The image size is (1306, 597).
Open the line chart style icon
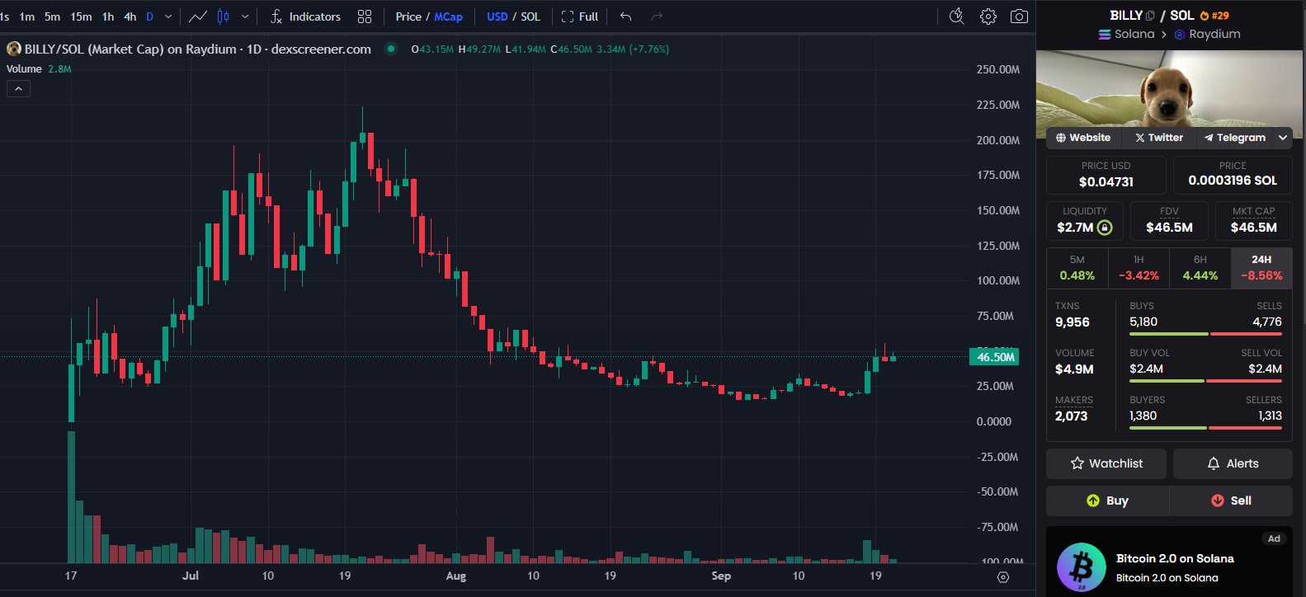click(x=198, y=16)
